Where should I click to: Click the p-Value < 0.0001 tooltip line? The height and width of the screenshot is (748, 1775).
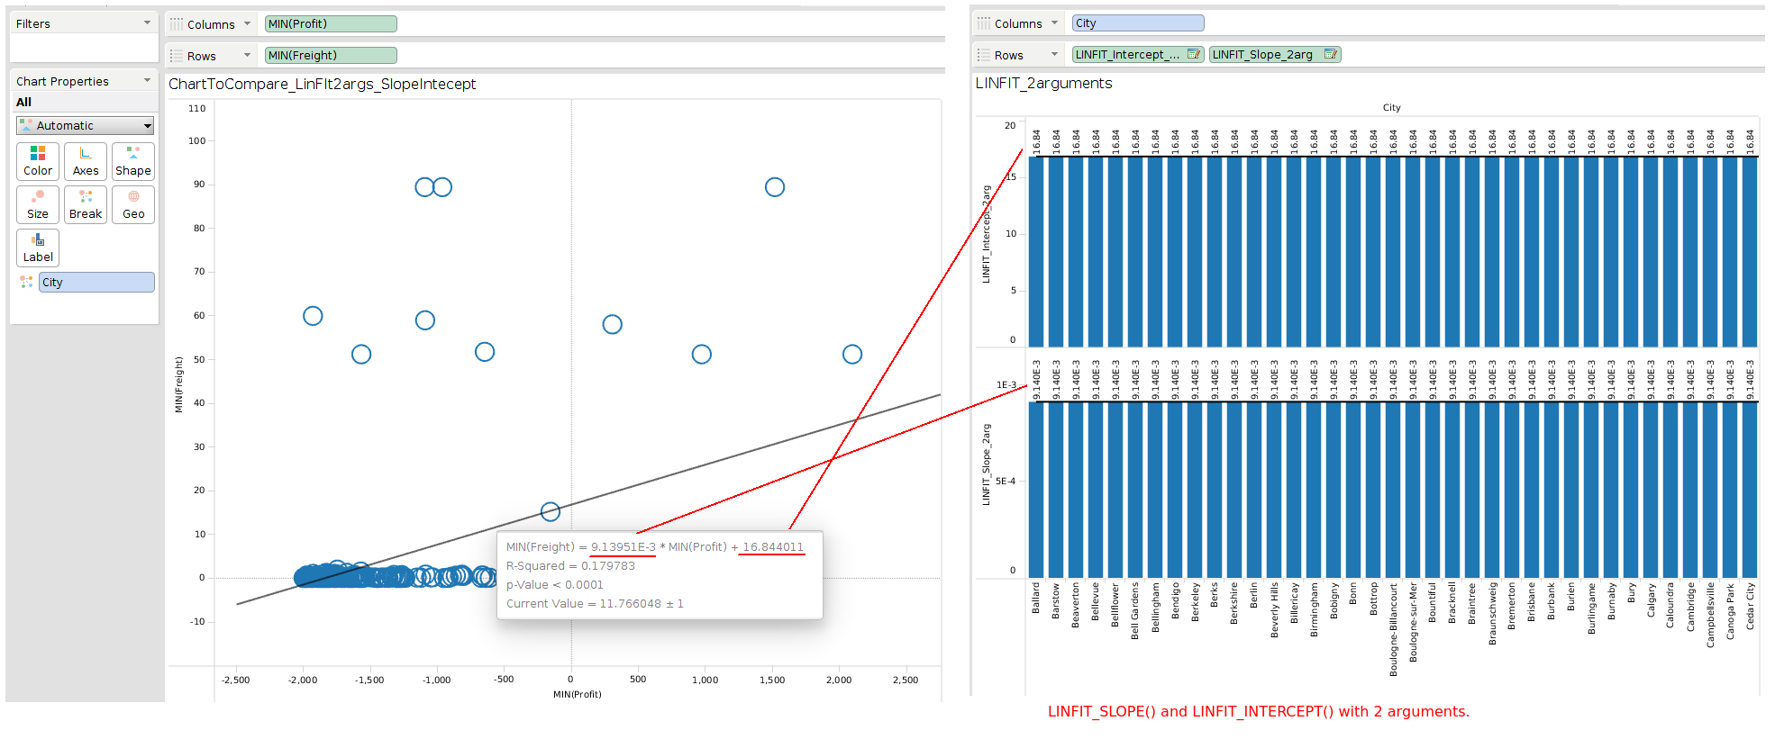pos(555,585)
